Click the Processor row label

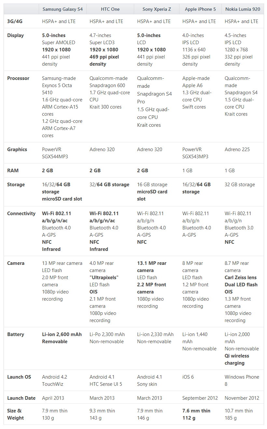pos(18,78)
